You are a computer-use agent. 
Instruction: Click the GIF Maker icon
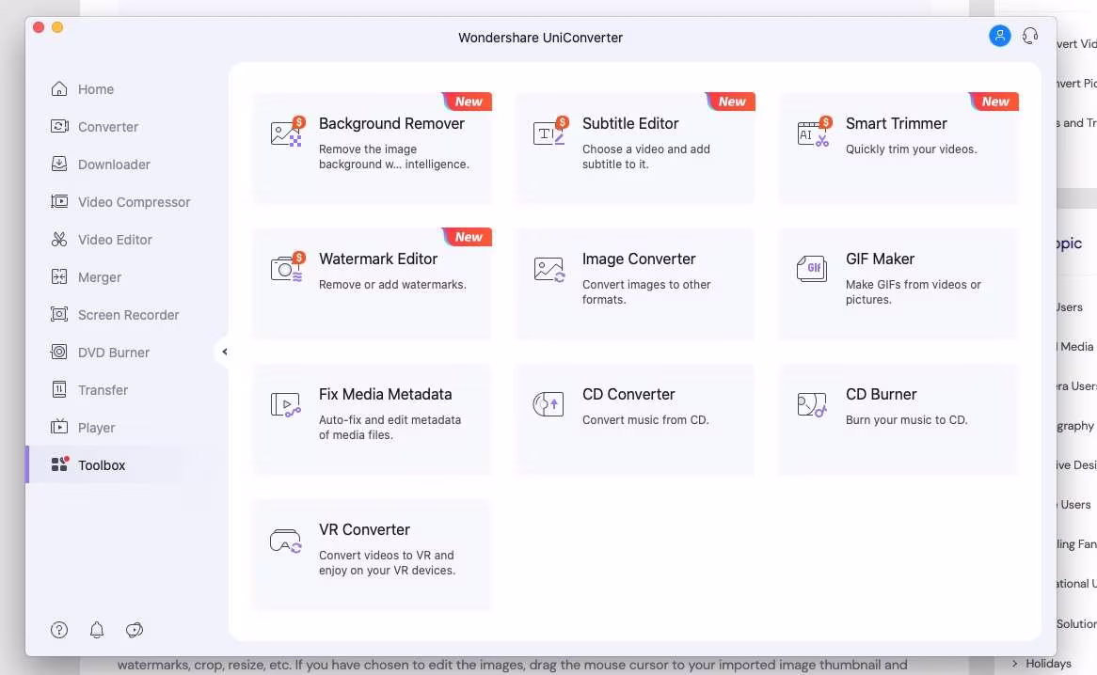tap(812, 268)
